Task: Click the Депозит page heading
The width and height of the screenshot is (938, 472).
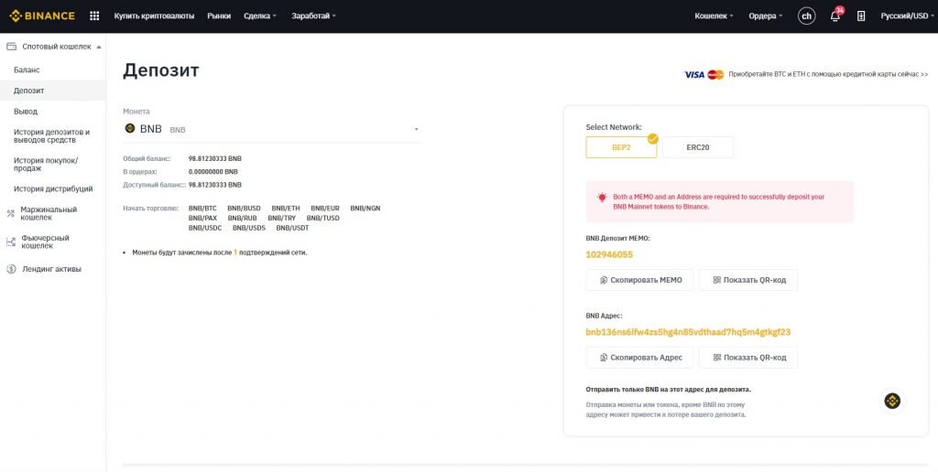Action: 161,70
